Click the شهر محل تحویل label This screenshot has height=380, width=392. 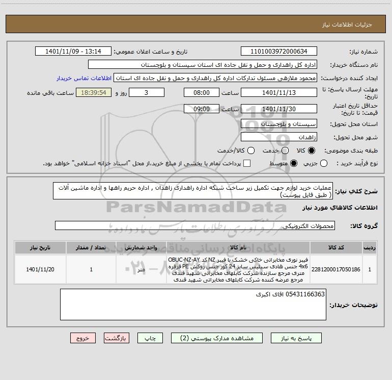click(x=356, y=138)
